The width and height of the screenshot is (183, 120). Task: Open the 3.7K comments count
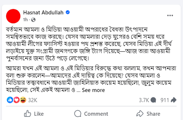[144, 100]
